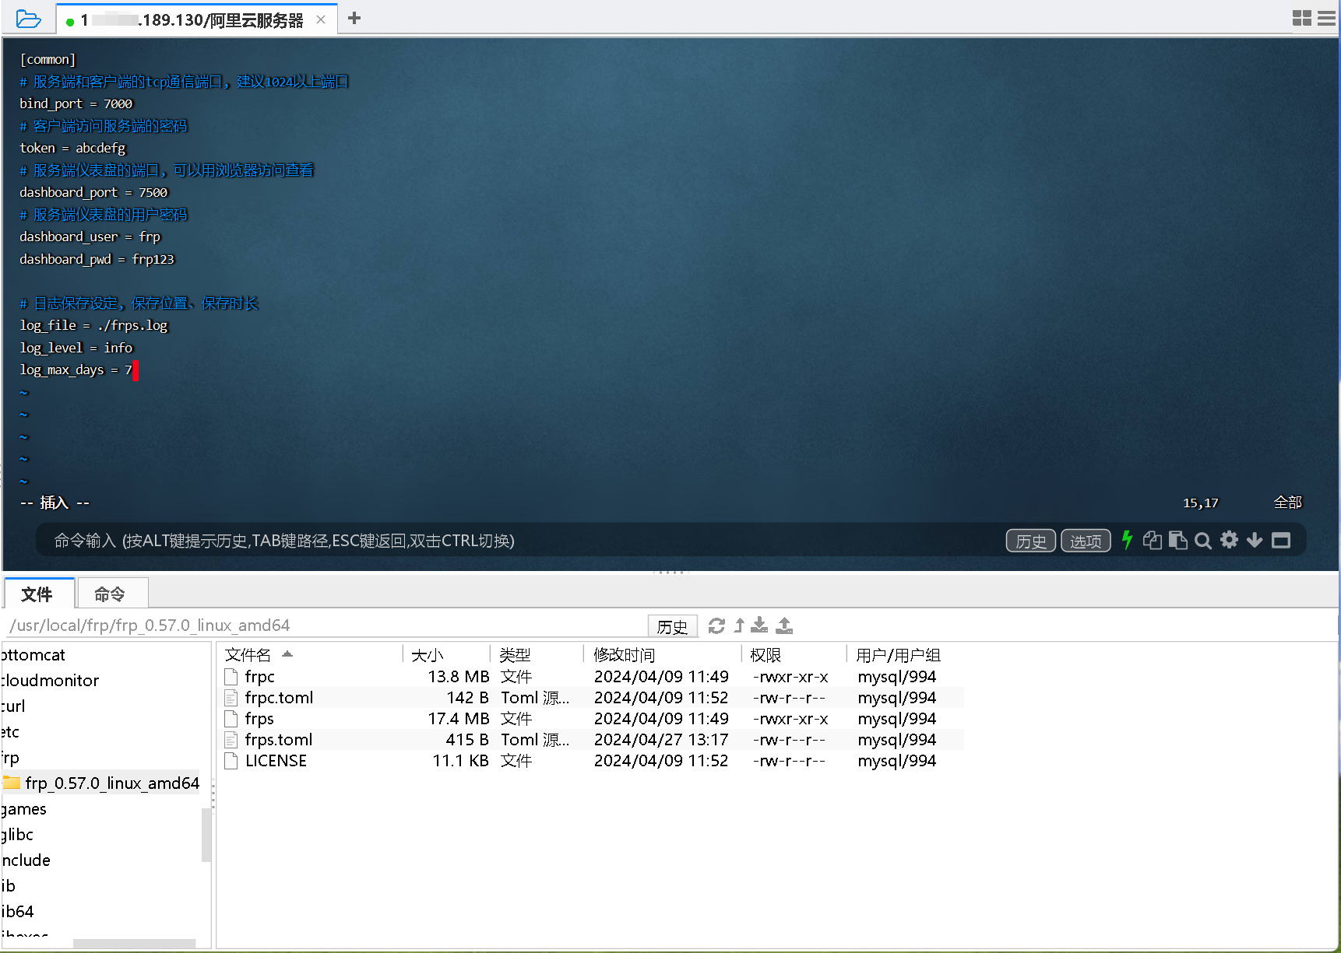This screenshot has height=953, width=1341.
Task: Add a new session tab with plus
Action: tap(354, 18)
